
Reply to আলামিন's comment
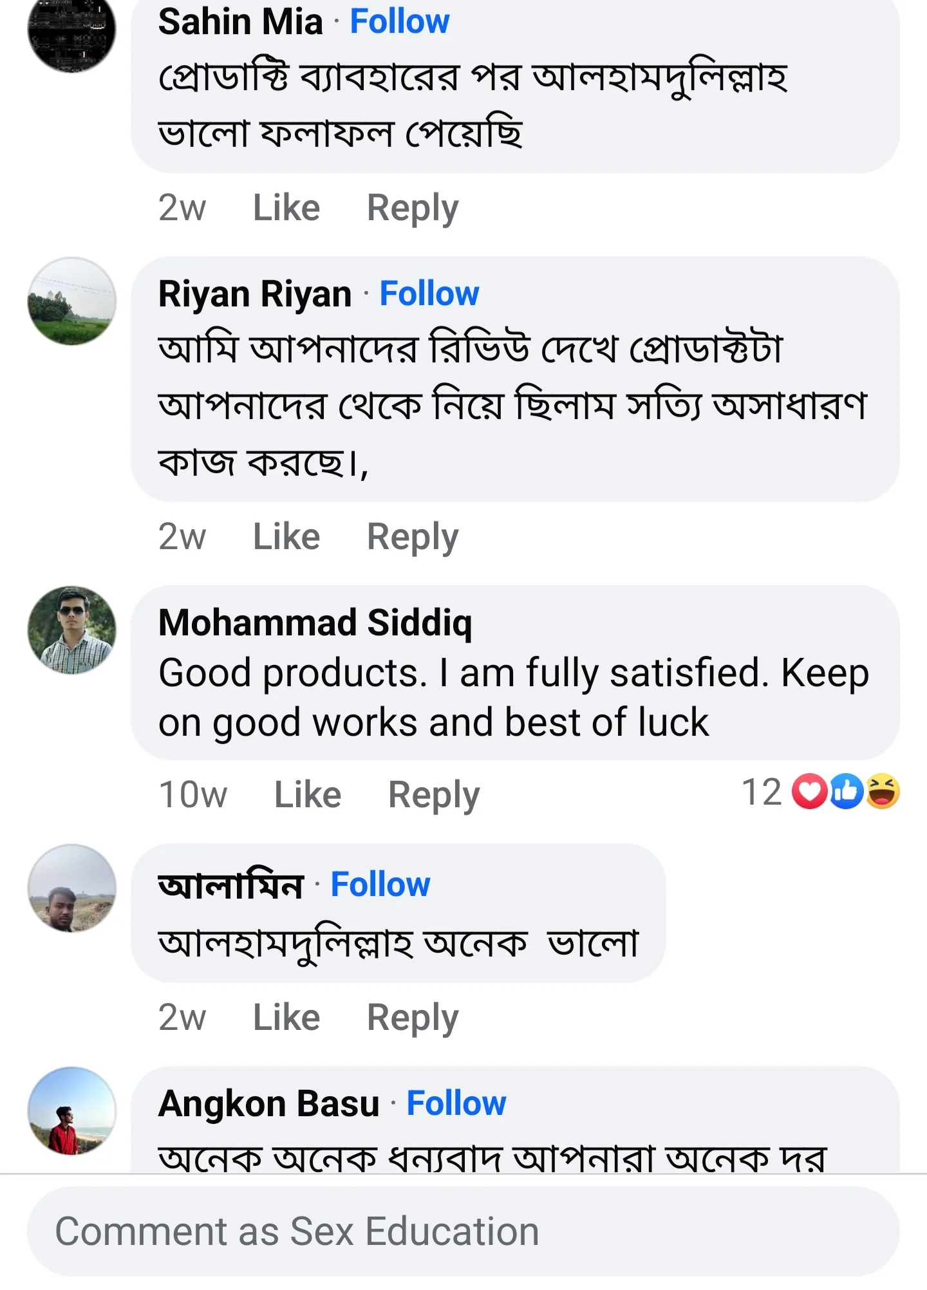click(x=412, y=1016)
